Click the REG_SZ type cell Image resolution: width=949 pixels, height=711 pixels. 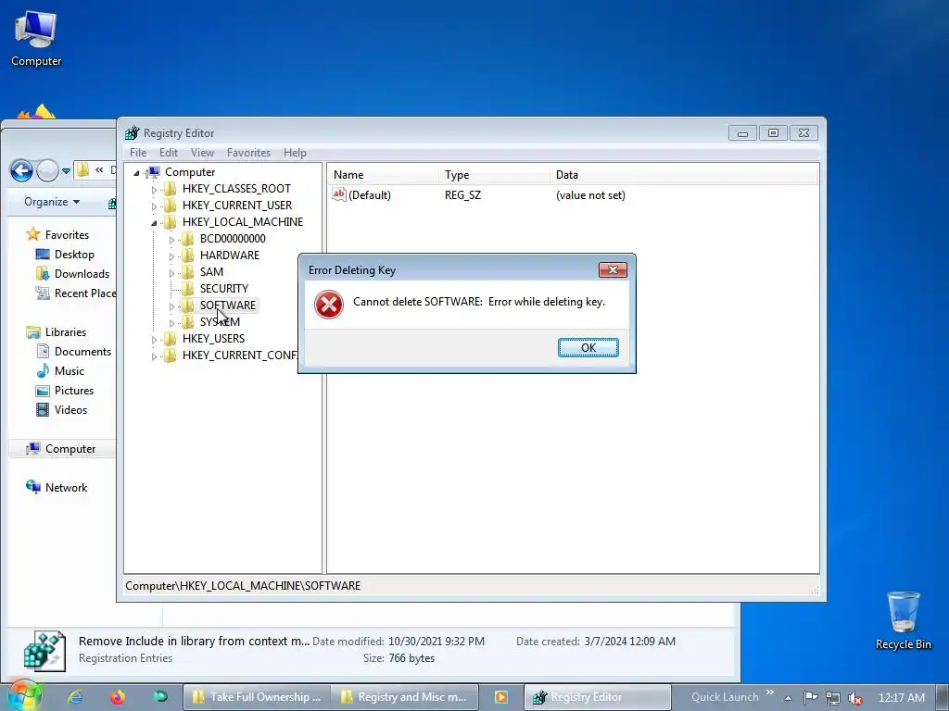click(462, 195)
